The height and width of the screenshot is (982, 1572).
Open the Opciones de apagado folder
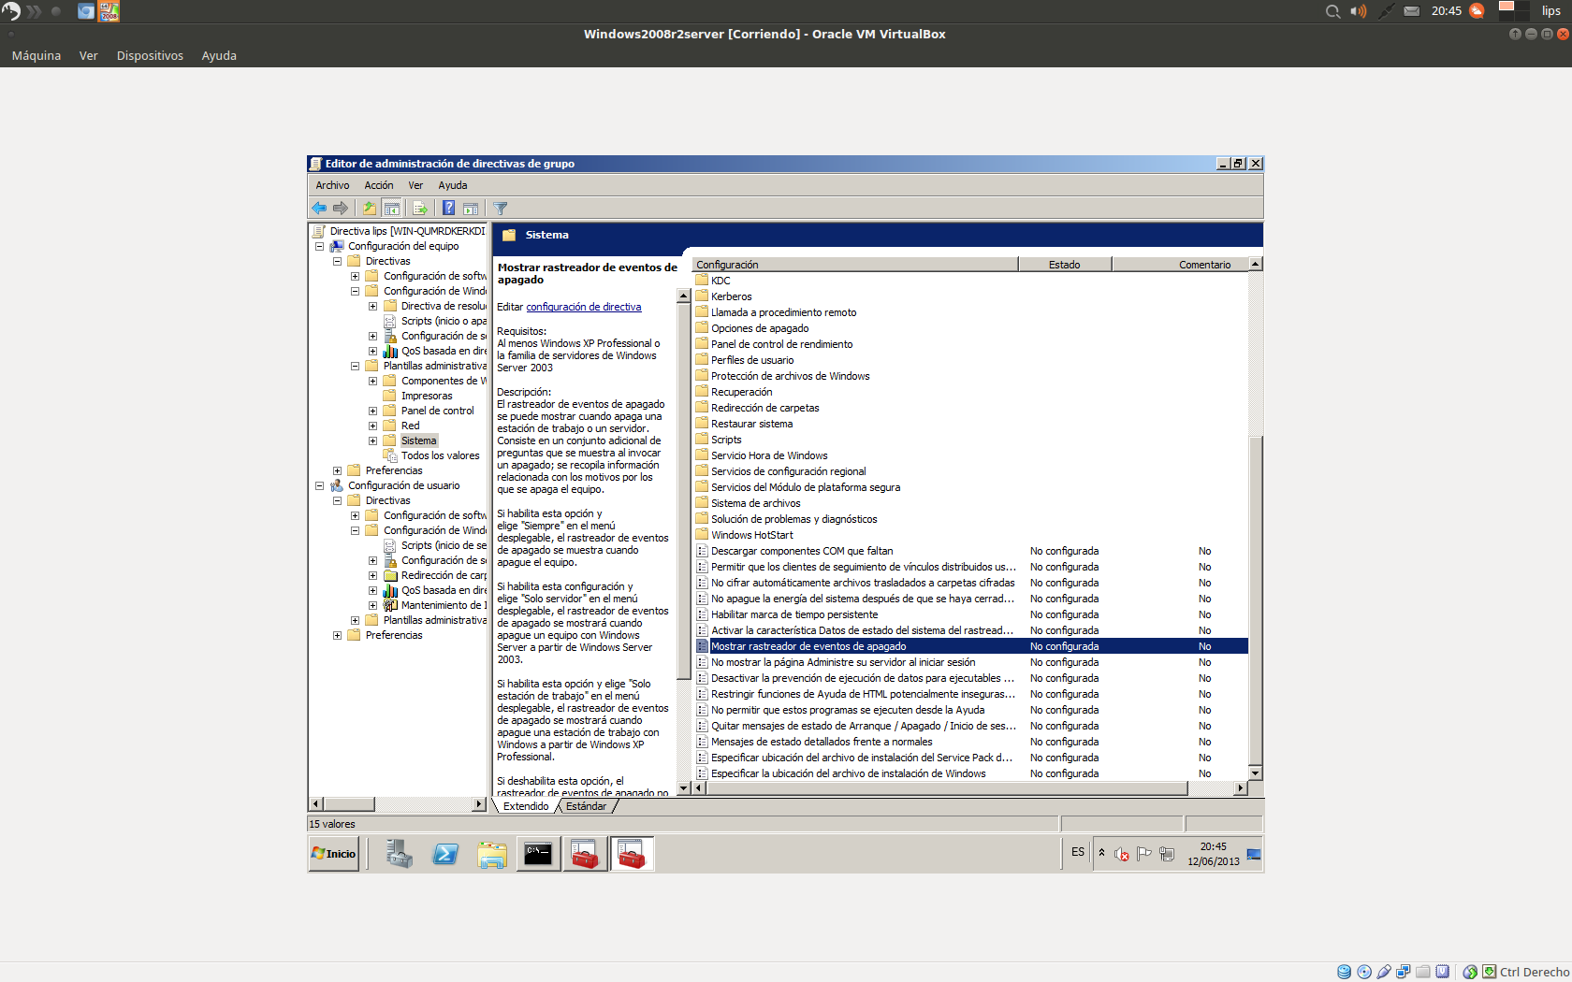(x=759, y=328)
